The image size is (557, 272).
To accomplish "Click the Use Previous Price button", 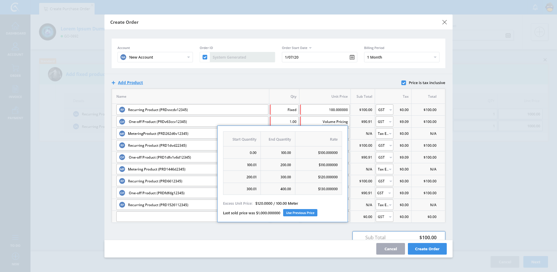I will 300,213.
